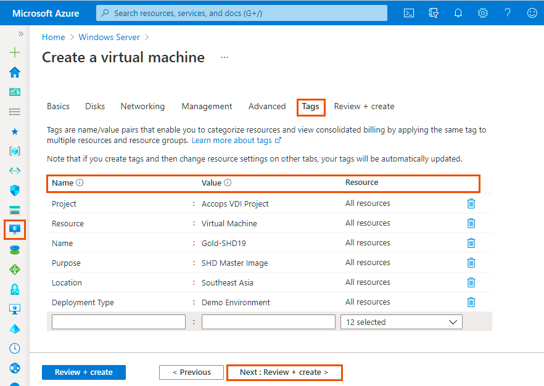
Task: Focus the search resources box
Action: click(242, 13)
